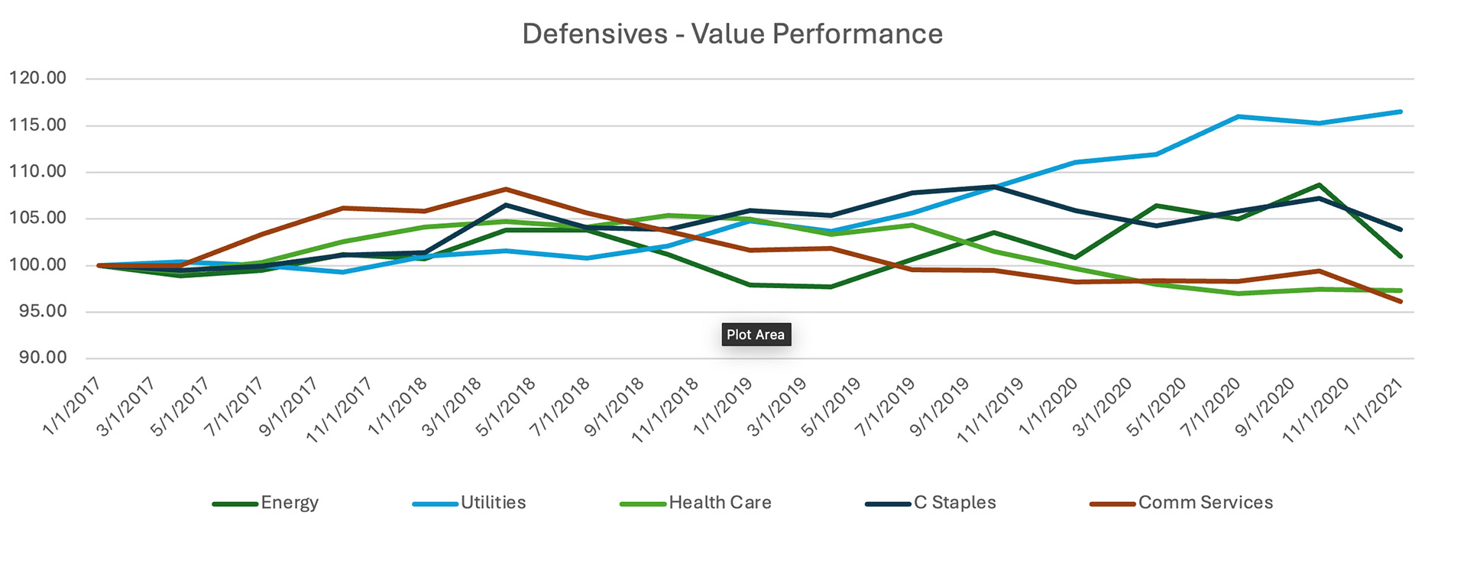Click the blue Utilities legend line swatch
Screen dimensions: 1467x564
click(x=436, y=504)
